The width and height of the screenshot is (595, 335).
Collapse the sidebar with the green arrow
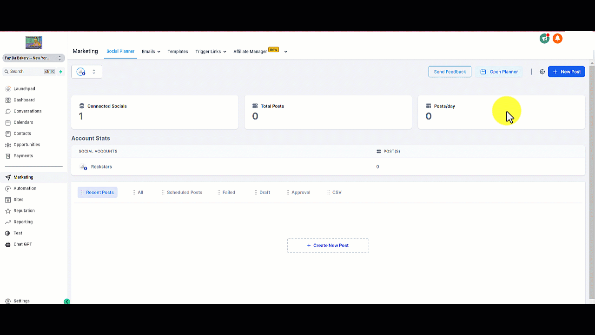pos(67,301)
